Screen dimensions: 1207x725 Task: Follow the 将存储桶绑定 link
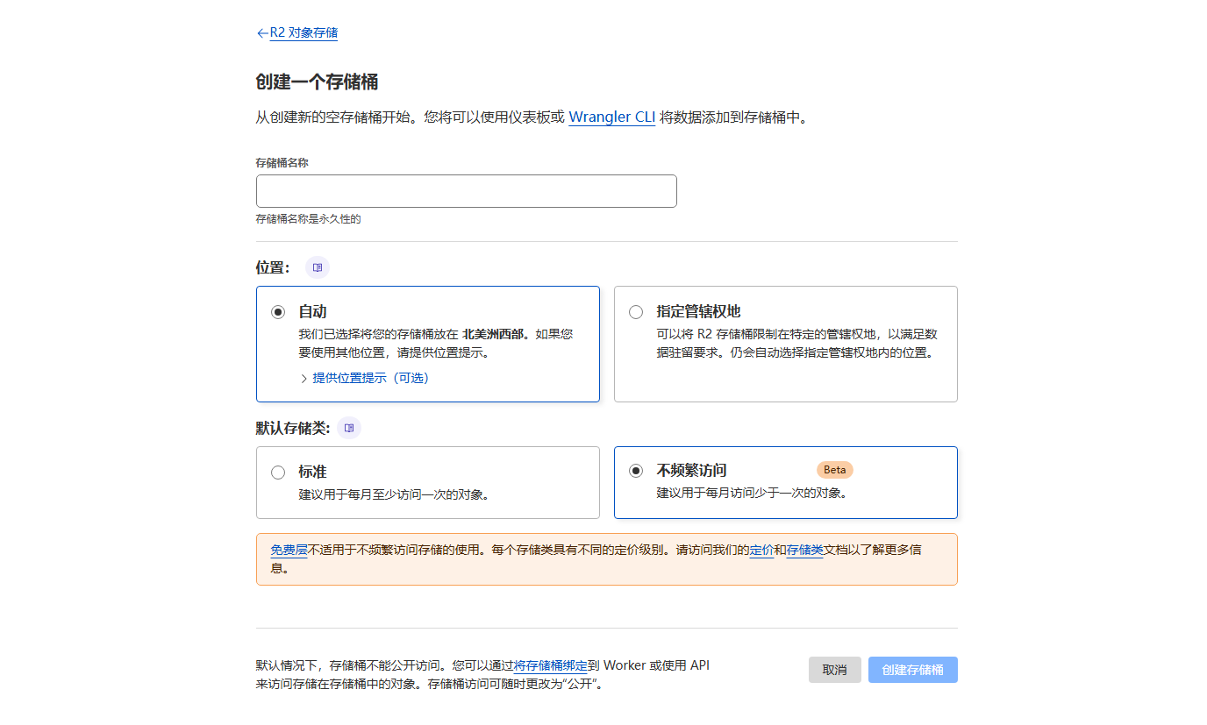coord(550,665)
